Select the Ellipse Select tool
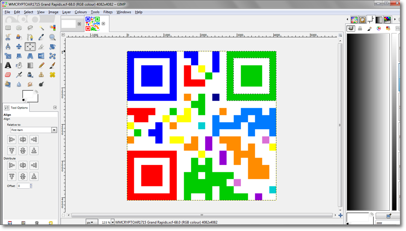Image resolution: width=406 pixels, height=231 pixels. click(19, 28)
